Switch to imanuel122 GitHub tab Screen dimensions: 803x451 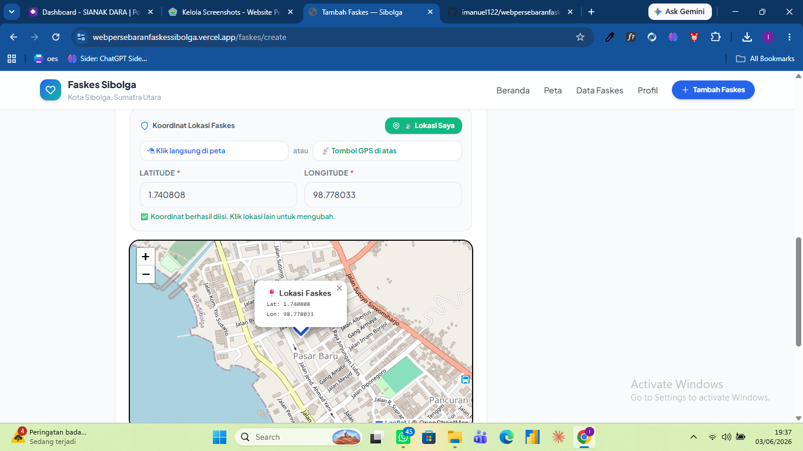tap(510, 12)
